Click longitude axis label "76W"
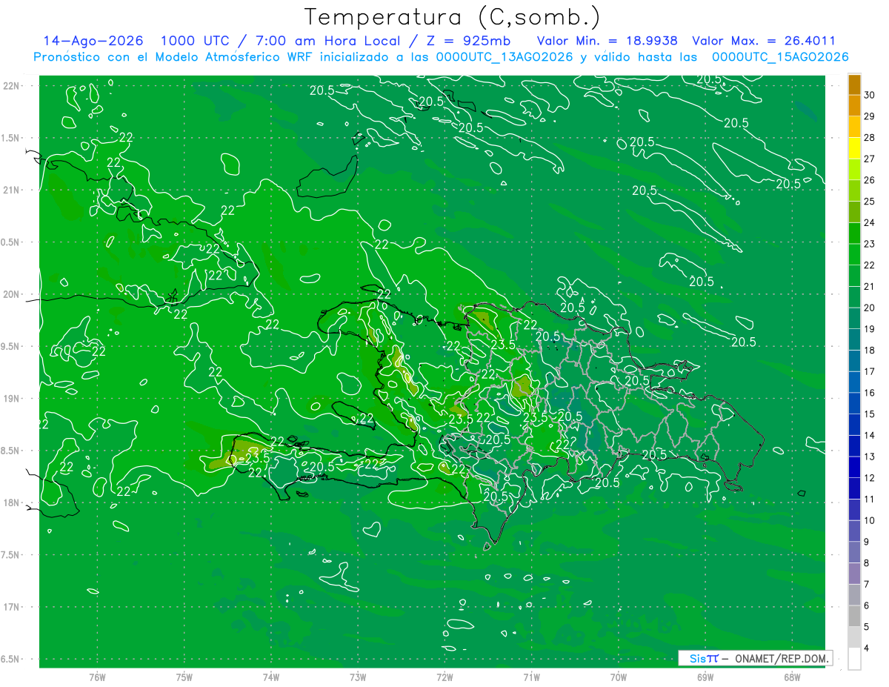The width and height of the screenshot is (889, 687). (97, 677)
